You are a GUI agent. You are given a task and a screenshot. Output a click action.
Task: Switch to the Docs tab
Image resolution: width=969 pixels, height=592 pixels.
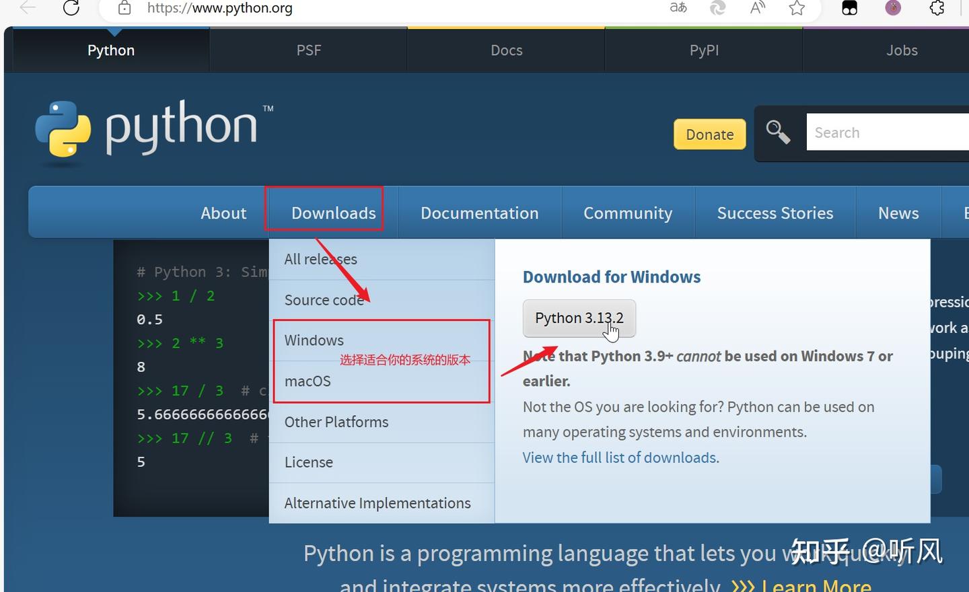[x=505, y=50]
